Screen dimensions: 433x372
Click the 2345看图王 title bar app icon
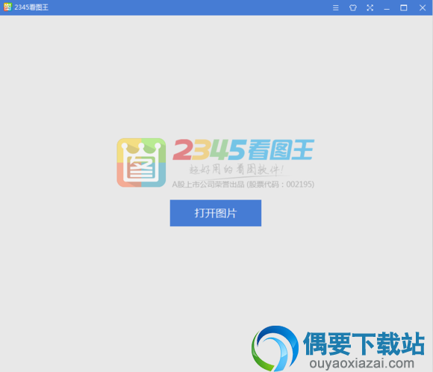click(7, 7)
